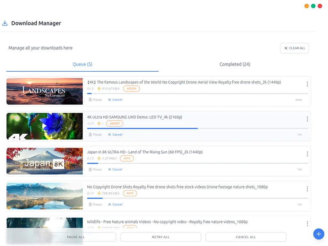This screenshot has width=328, height=246.
Task: Switch to the Completed (24) tab
Action: coord(234,64)
